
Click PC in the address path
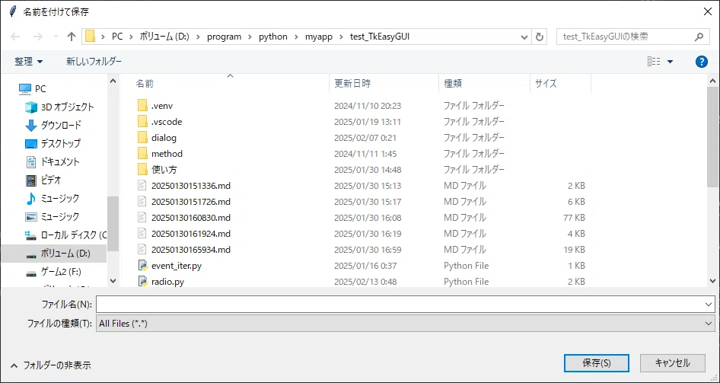117,37
